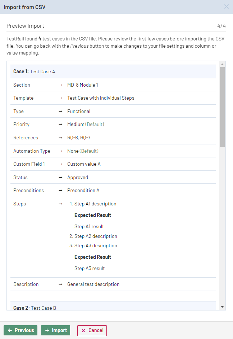Click the arrow icon next to Status

[x=60, y=177]
